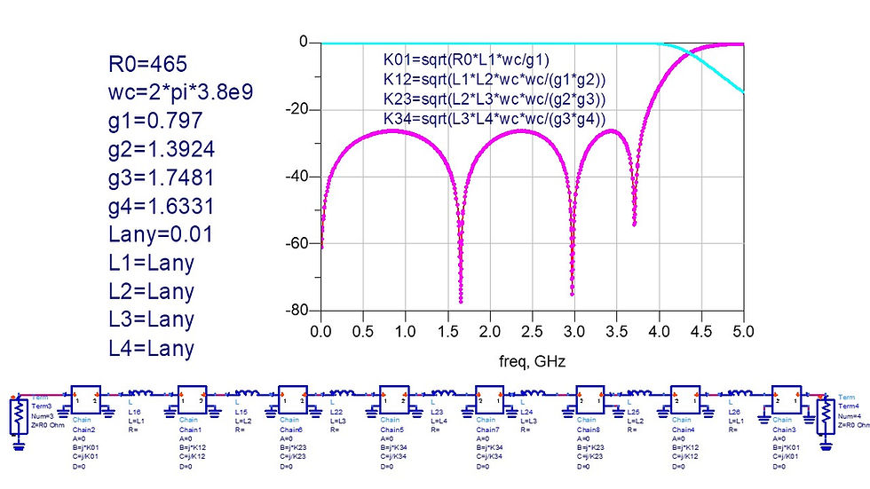Click the R0=465 variable equation
The height and width of the screenshot is (489, 870).
coord(147,64)
